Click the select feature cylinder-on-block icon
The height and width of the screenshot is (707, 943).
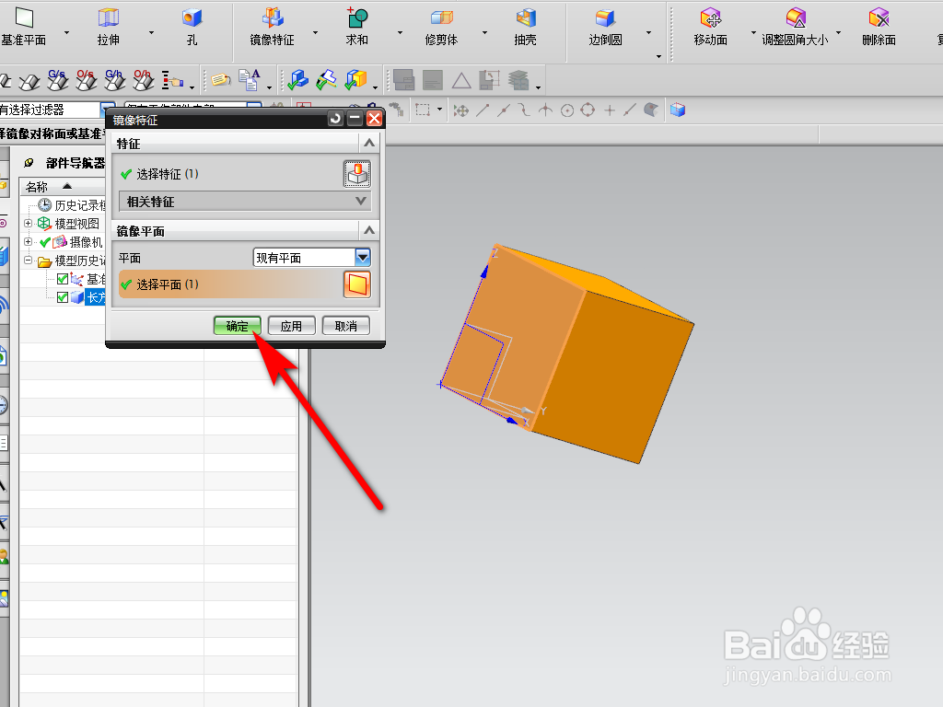tap(357, 174)
